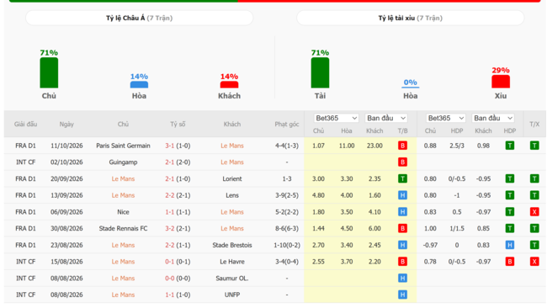
Task: Click the green T badge in the T/X column of the Lens row
Action: pyautogui.click(x=534, y=195)
